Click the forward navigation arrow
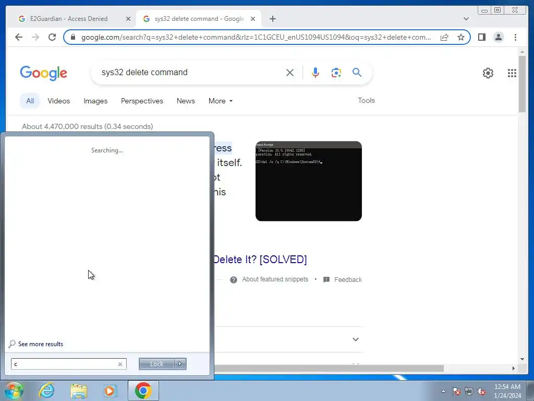 tap(35, 37)
